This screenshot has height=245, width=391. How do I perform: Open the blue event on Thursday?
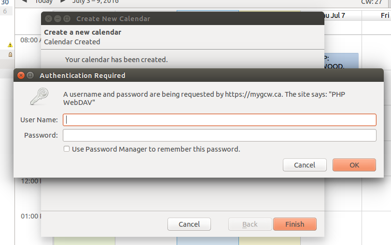click(x=341, y=61)
